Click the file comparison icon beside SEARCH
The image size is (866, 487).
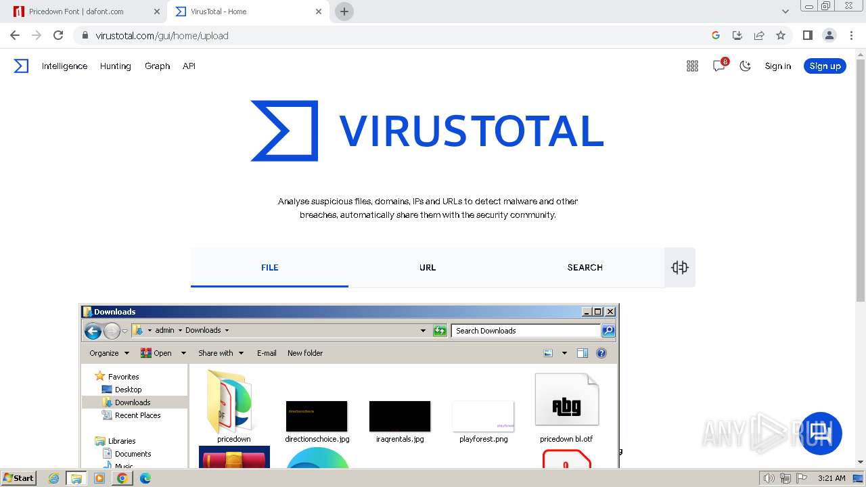(x=680, y=267)
